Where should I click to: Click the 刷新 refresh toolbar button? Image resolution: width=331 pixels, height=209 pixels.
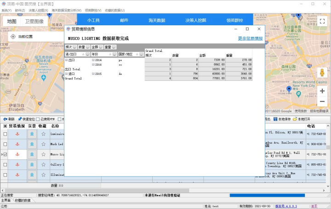(x=9, y=119)
